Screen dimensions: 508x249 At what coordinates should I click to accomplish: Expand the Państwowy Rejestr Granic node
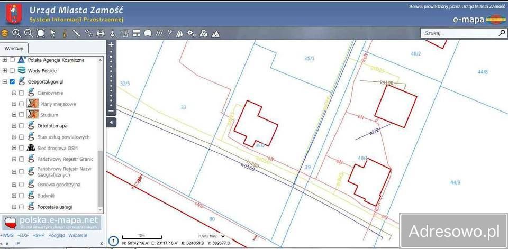14,159
